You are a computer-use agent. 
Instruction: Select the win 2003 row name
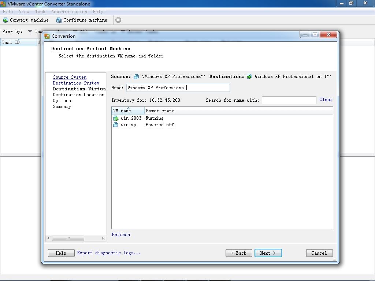coord(131,118)
